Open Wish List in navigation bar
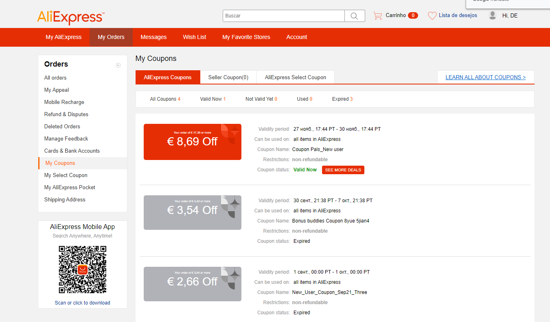 tap(195, 37)
